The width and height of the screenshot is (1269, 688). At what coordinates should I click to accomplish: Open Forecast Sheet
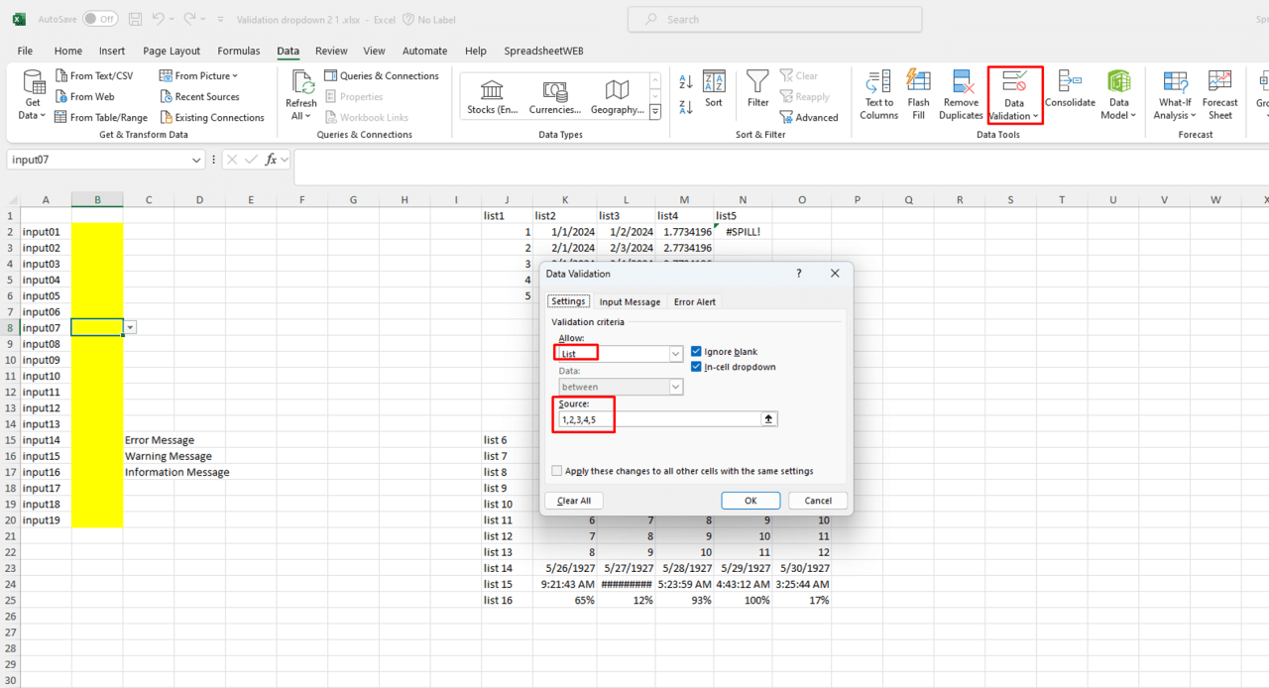click(1219, 95)
